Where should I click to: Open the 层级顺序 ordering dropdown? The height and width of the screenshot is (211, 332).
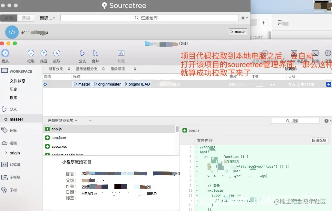point(123,69)
